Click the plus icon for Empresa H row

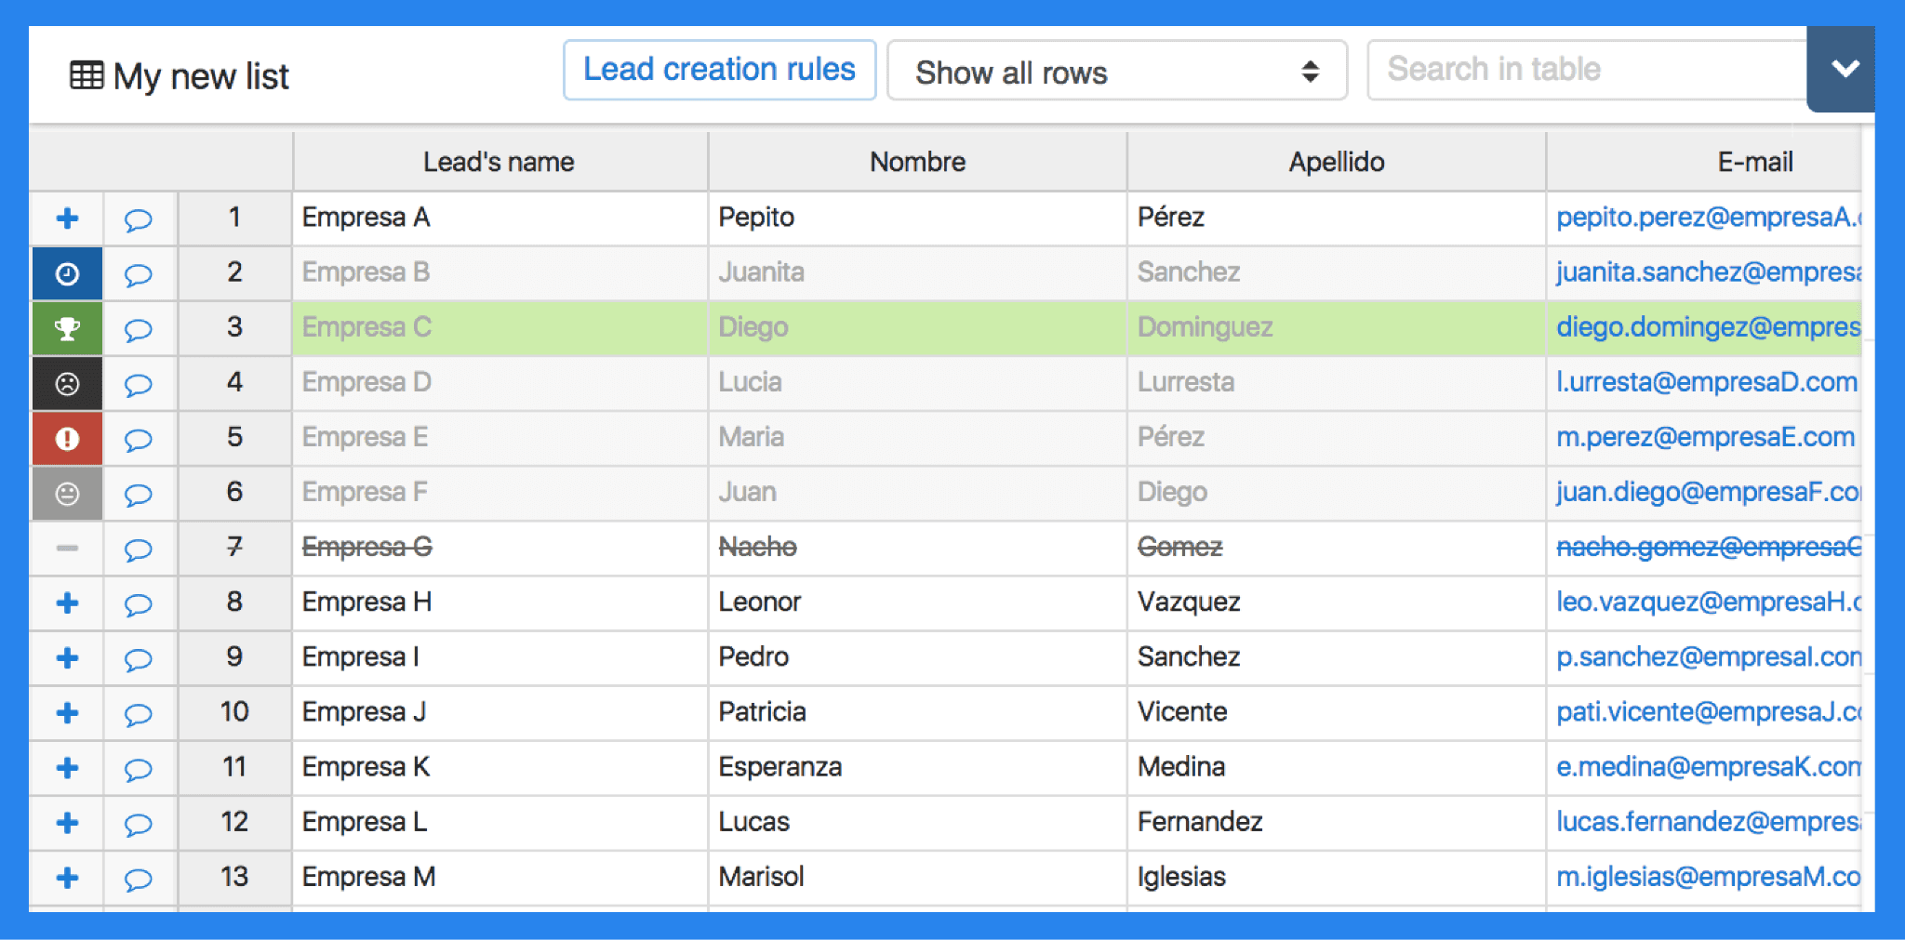(67, 602)
